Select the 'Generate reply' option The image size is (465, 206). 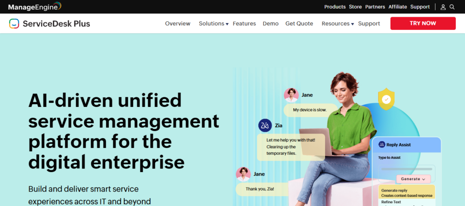(x=406, y=193)
